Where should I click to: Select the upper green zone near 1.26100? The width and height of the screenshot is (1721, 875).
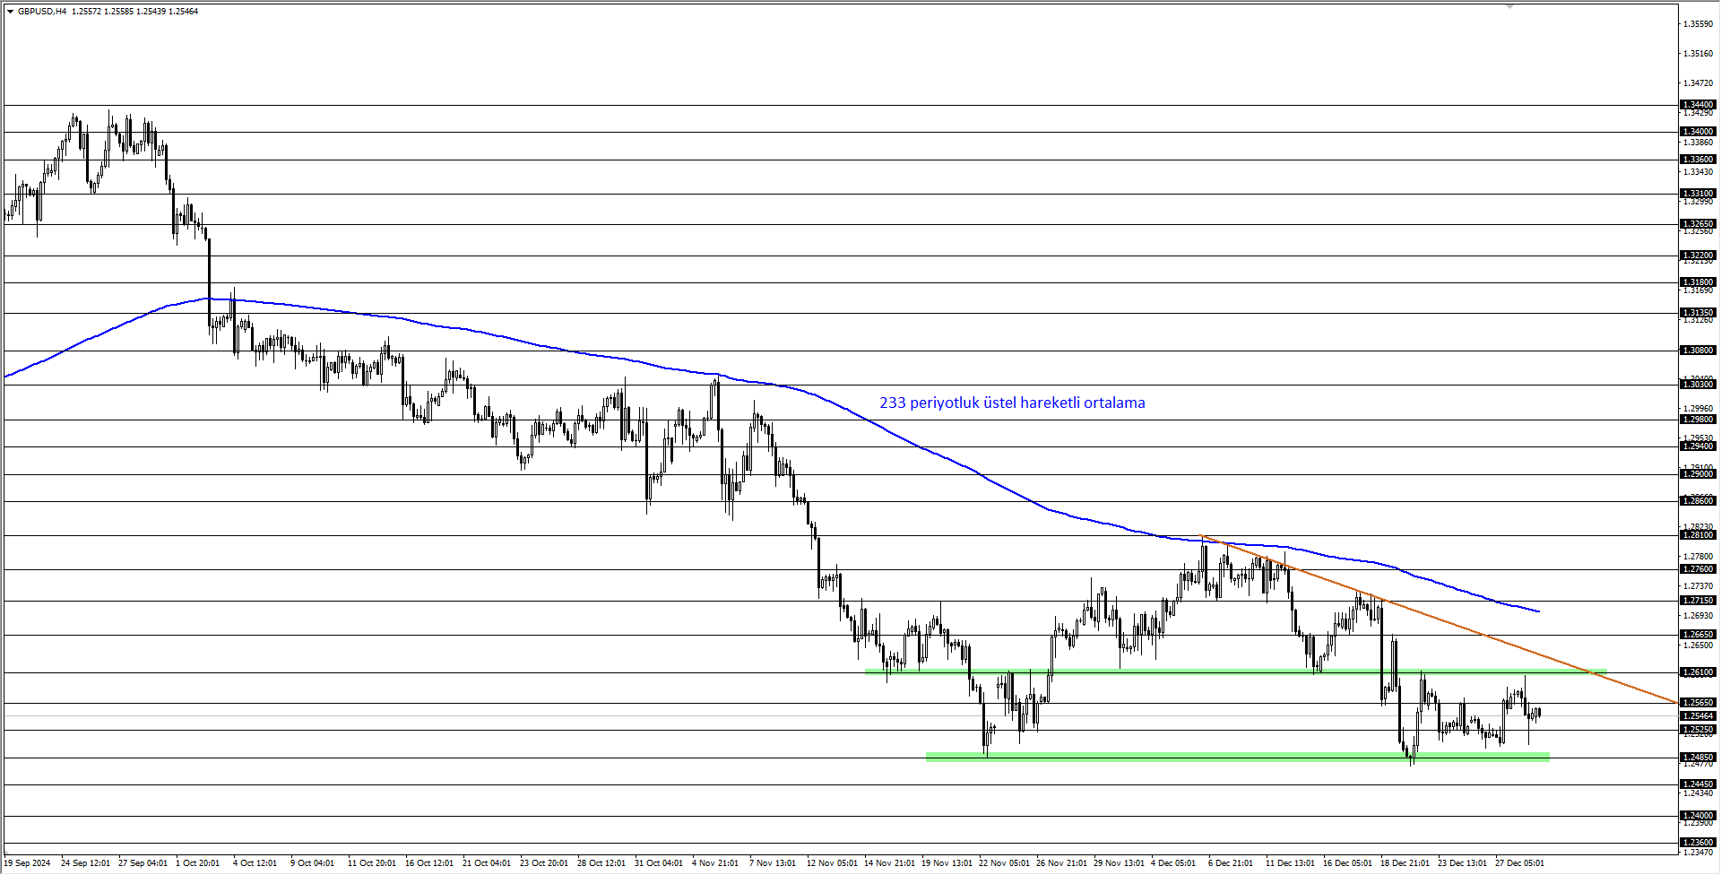pyautogui.click(x=1235, y=671)
